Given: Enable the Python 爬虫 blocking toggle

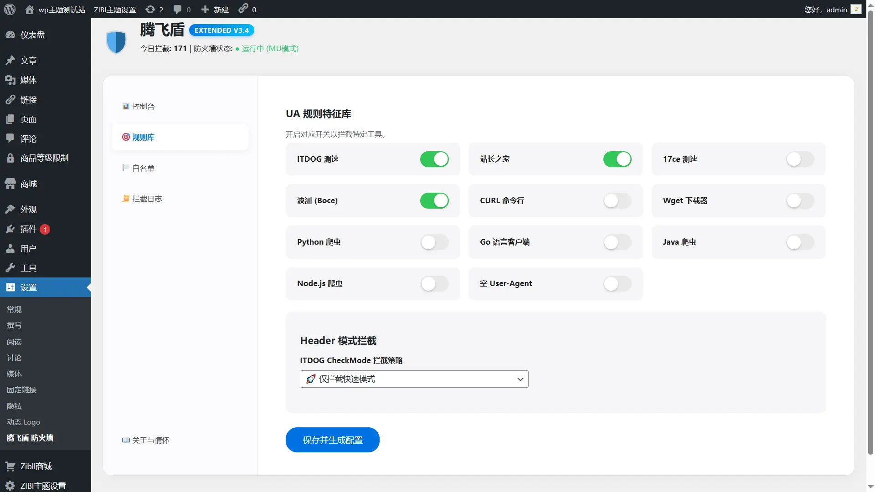Looking at the screenshot, I should pos(434,242).
